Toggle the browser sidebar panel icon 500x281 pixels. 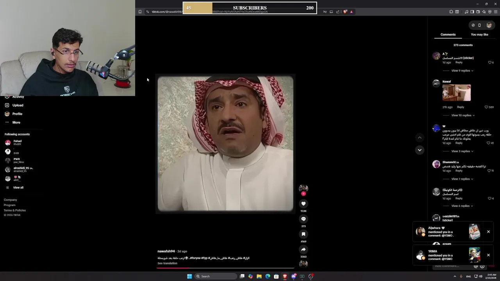472,12
